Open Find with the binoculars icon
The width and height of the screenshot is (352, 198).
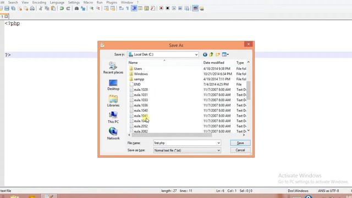[76, 8]
